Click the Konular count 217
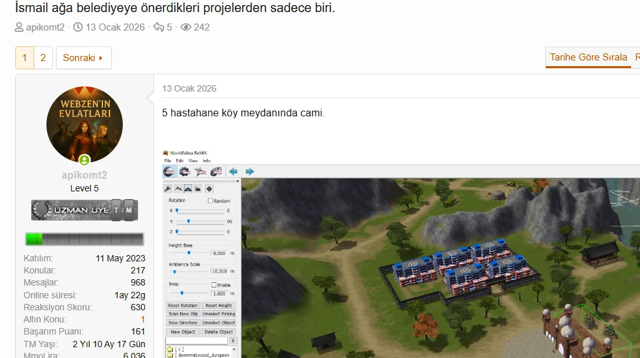 coord(138,270)
